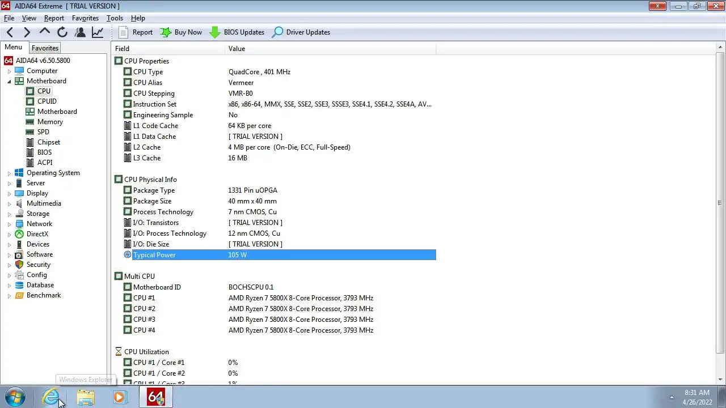The width and height of the screenshot is (726, 408).
Task: Click the Database icon in tree
Action: click(19, 285)
